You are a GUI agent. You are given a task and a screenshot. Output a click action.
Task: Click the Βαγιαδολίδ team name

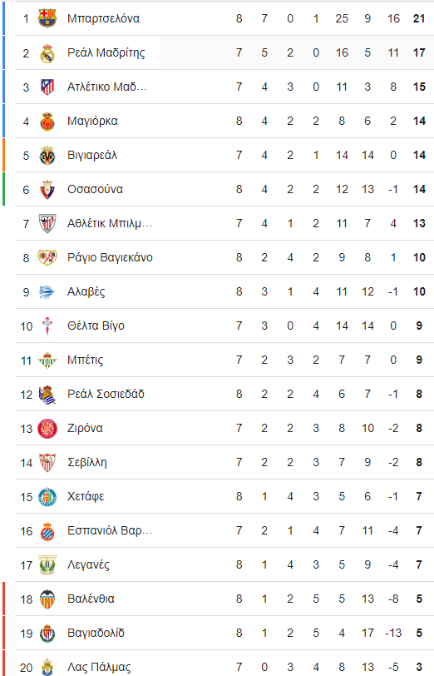pyautogui.click(x=96, y=633)
